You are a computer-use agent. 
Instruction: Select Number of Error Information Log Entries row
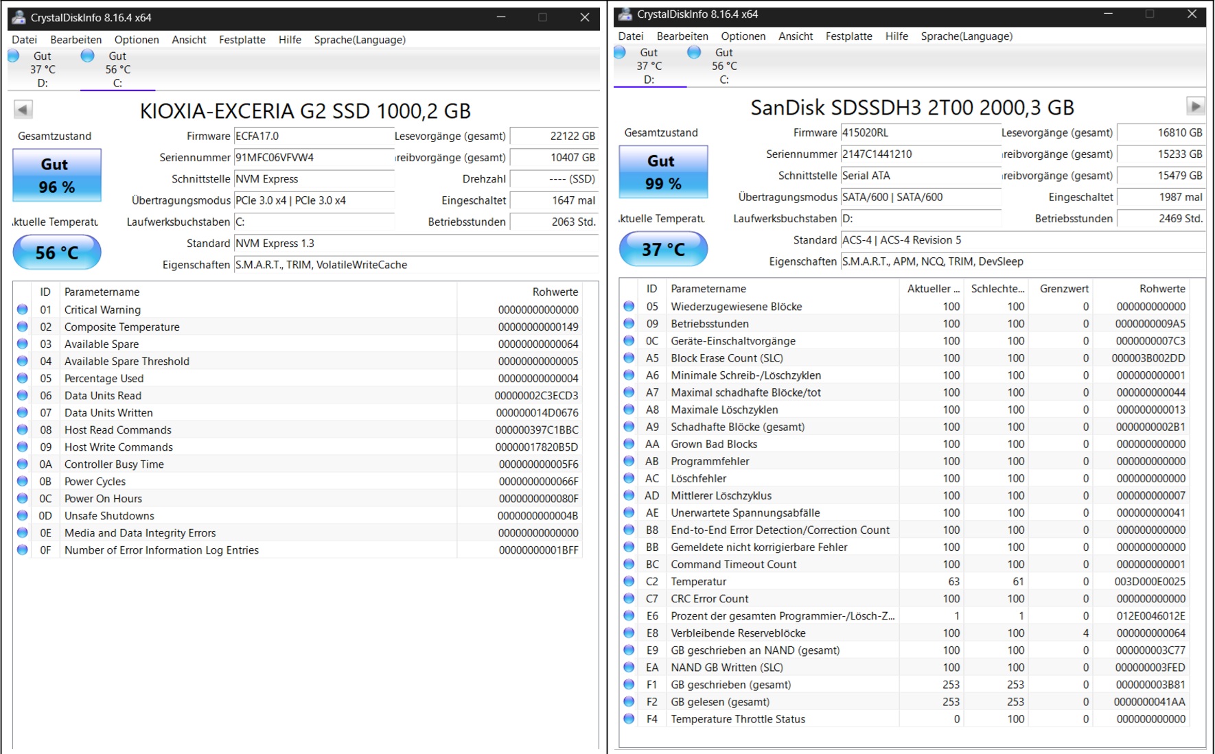[298, 550]
